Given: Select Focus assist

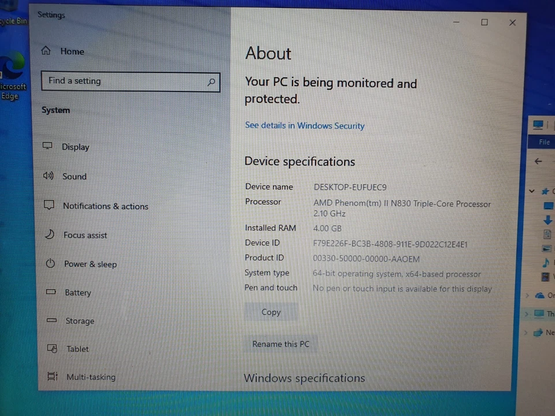Looking at the screenshot, I should coord(85,235).
